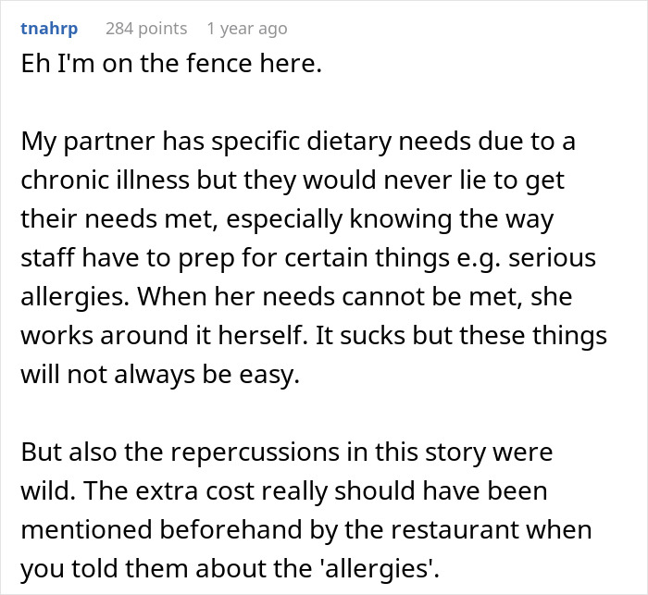Click the line starting 'But also the repercussions'

(287, 452)
